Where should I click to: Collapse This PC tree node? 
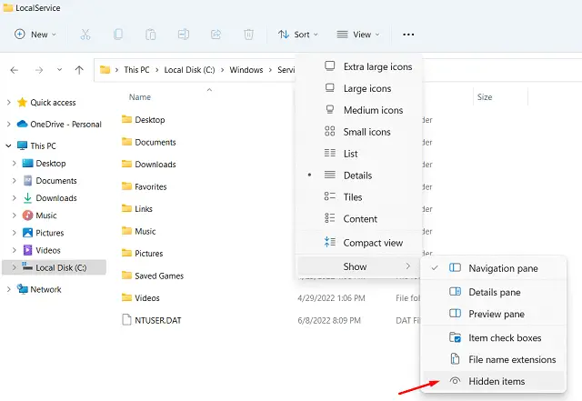coord(8,145)
